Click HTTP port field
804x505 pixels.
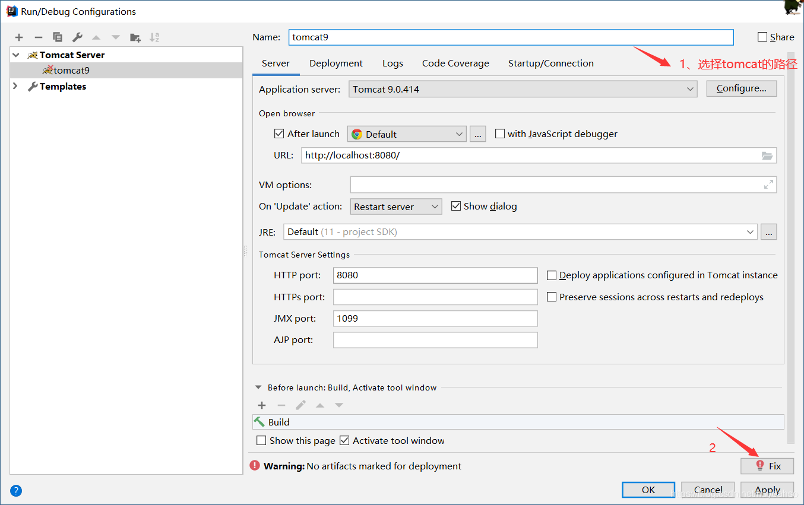pyautogui.click(x=435, y=275)
